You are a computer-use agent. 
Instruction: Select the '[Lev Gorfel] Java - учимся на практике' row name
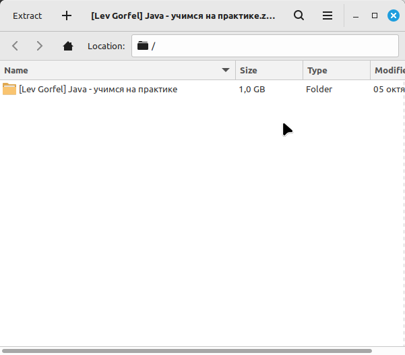point(98,90)
